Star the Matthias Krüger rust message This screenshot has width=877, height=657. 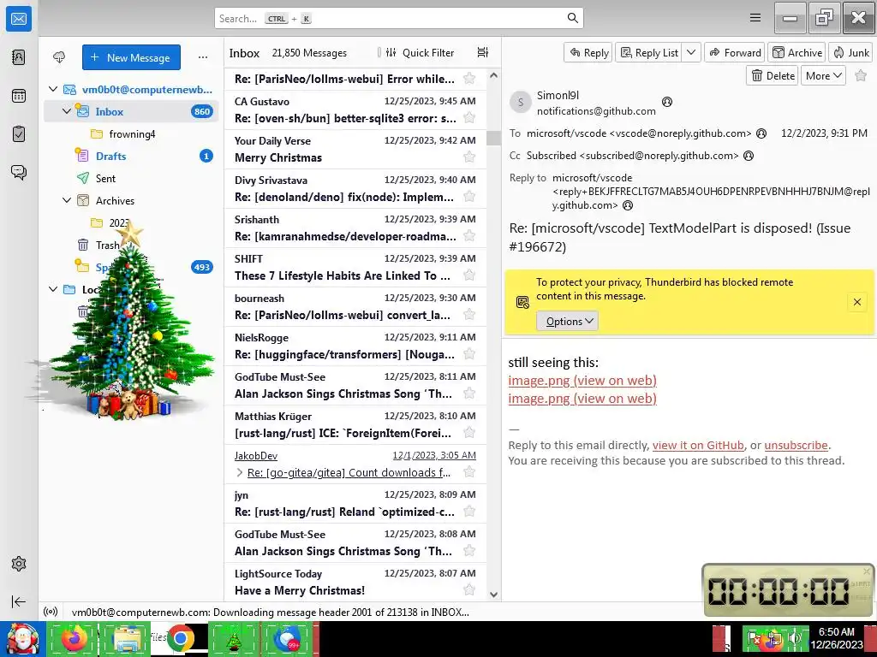(469, 433)
